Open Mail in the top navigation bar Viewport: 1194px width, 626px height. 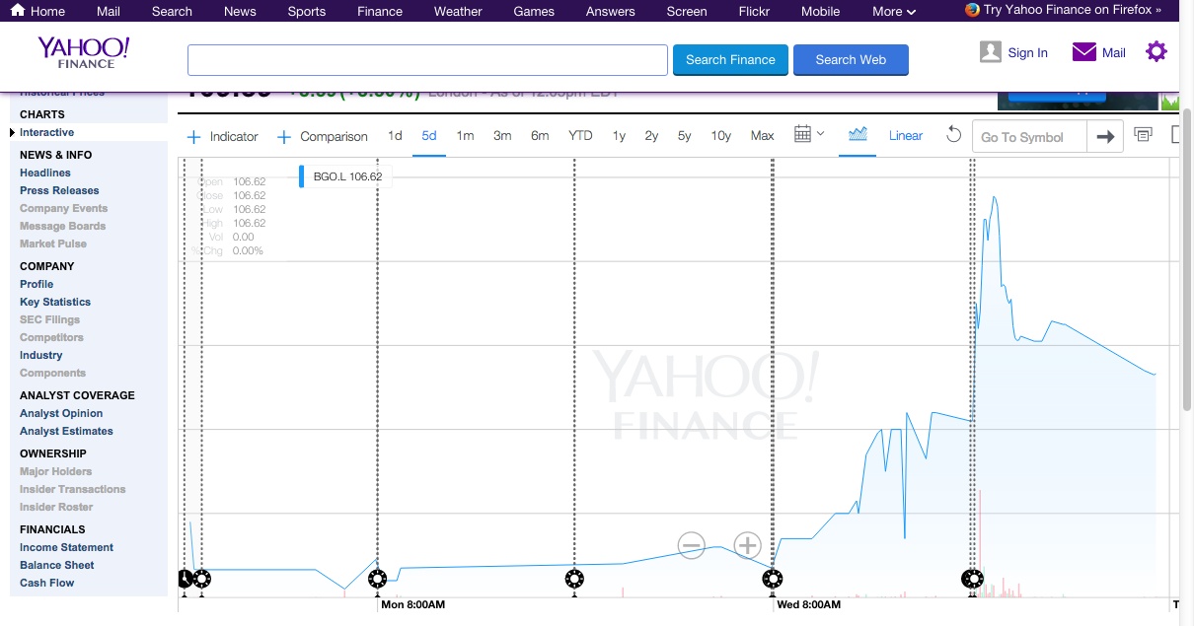[109, 12]
